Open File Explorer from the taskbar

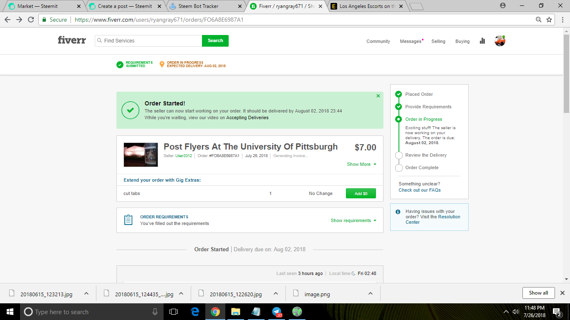pos(235,312)
